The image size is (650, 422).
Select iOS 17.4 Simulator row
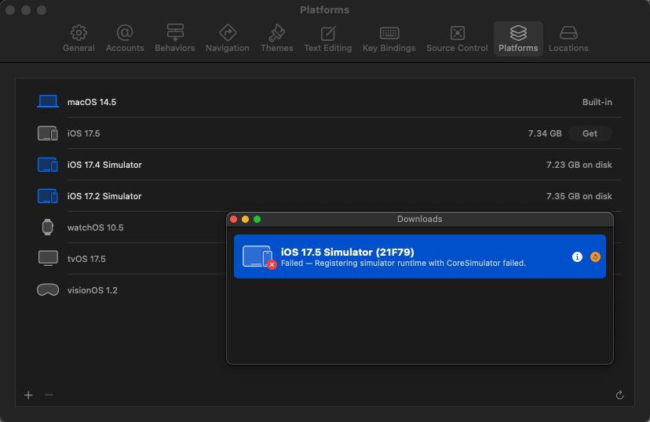coord(324,165)
